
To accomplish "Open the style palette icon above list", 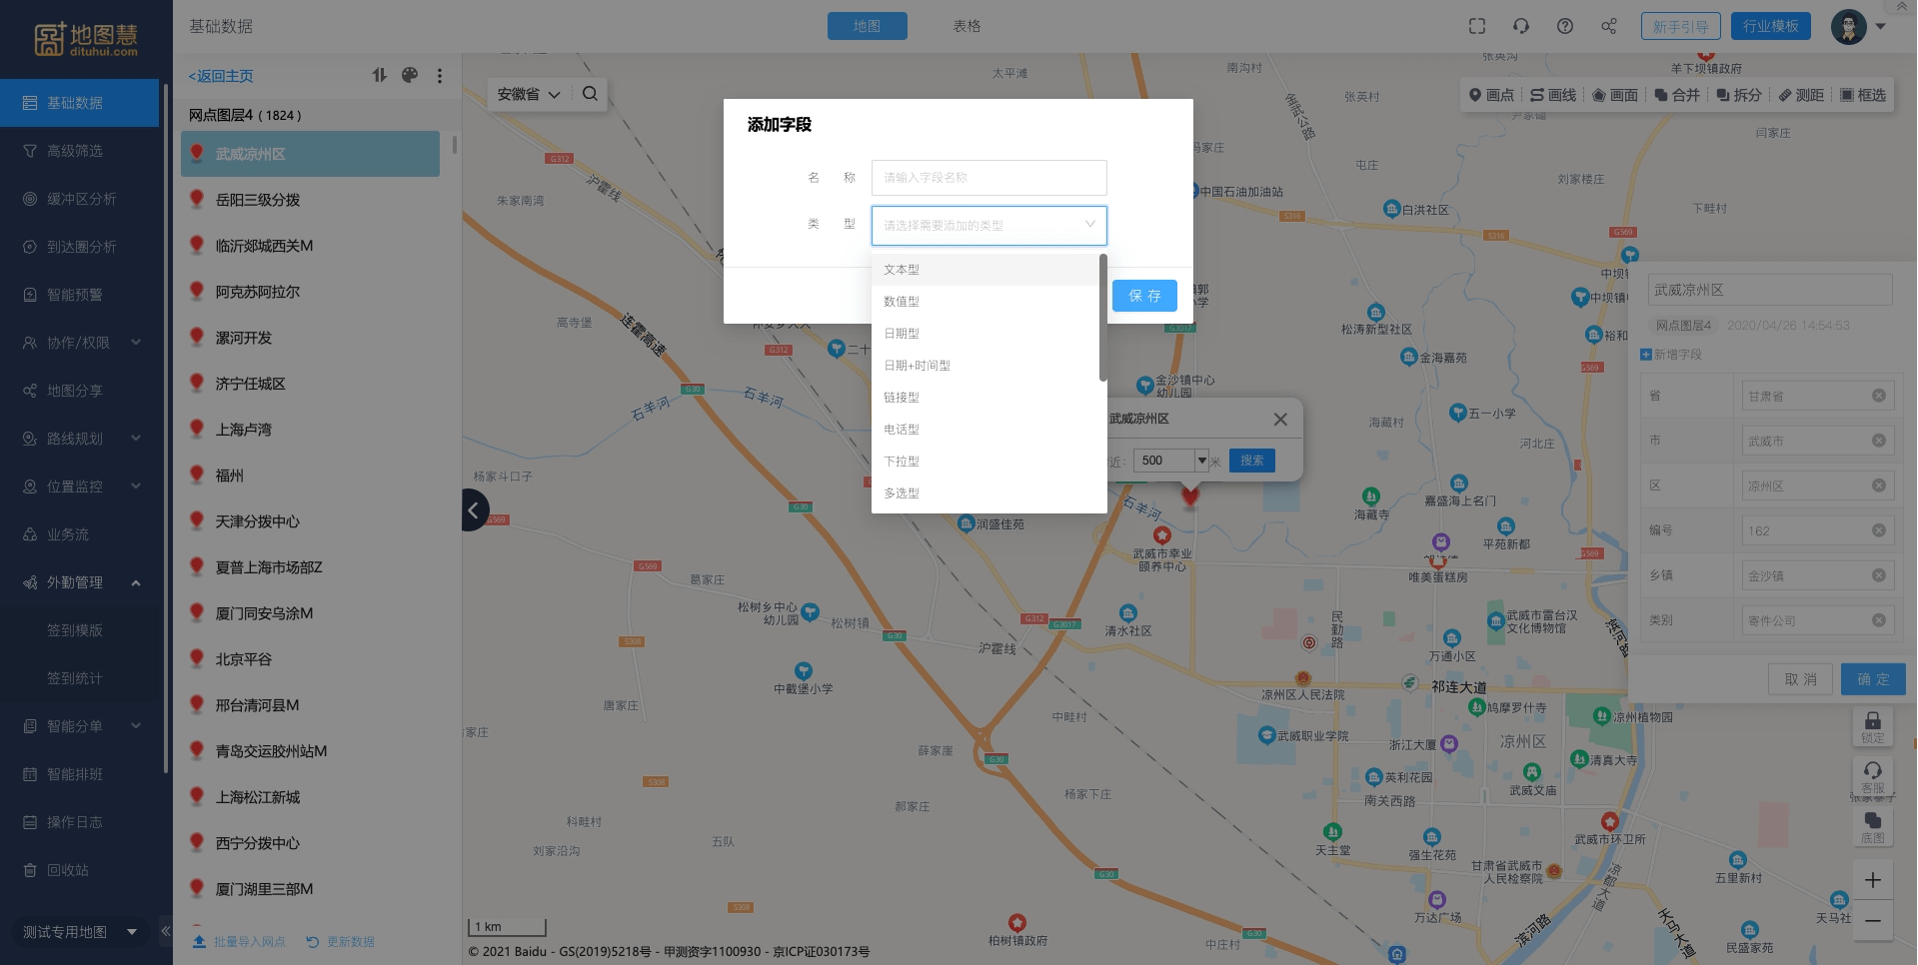I will tap(410, 75).
